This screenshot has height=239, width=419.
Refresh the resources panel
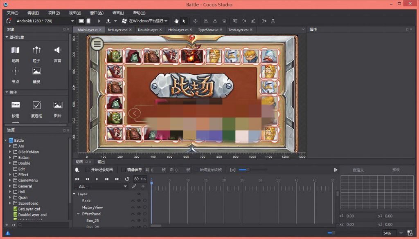tap(14, 225)
